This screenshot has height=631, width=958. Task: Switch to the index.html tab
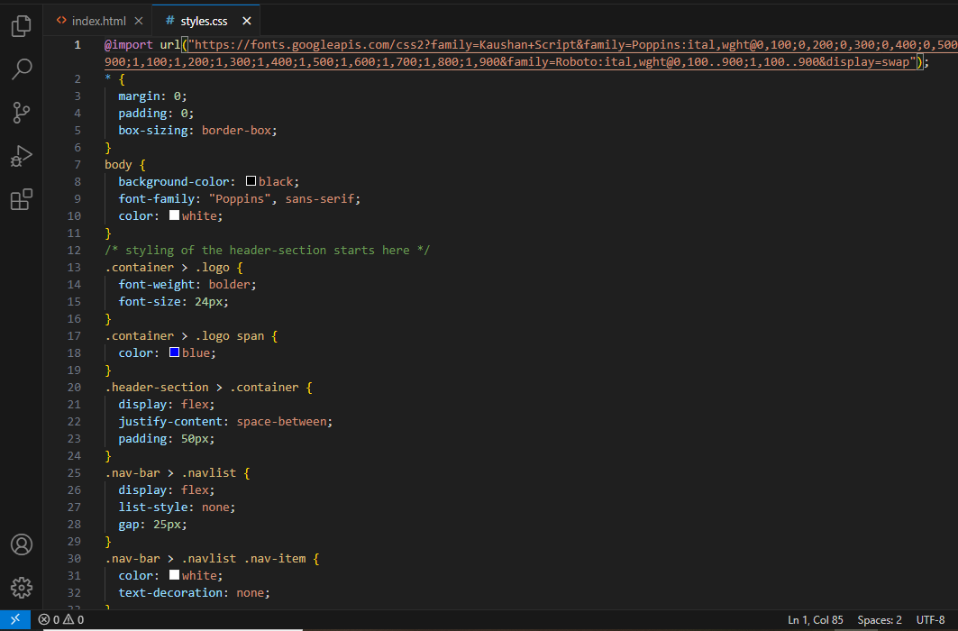(98, 21)
